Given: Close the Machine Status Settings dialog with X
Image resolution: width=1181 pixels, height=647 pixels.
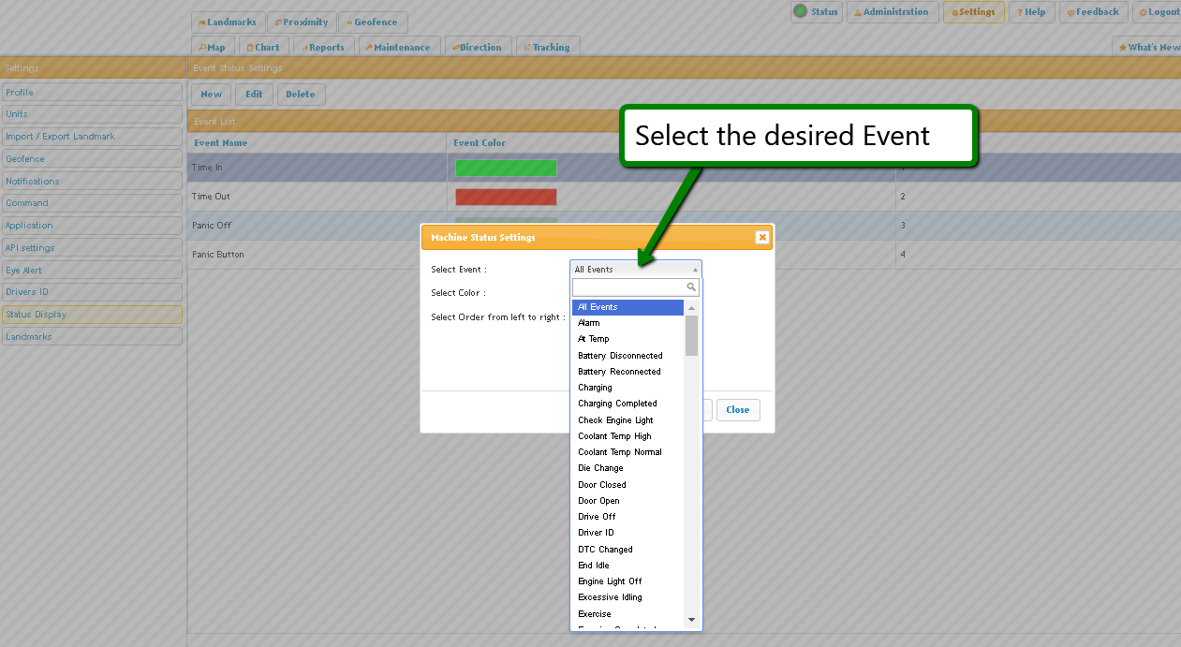Looking at the screenshot, I should tap(762, 238).
